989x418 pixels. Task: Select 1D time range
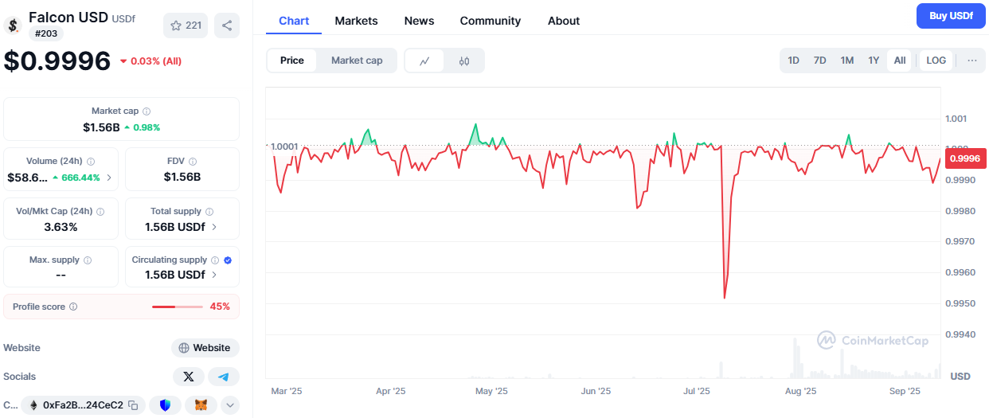pyautogui.click(x=794, y=61)
